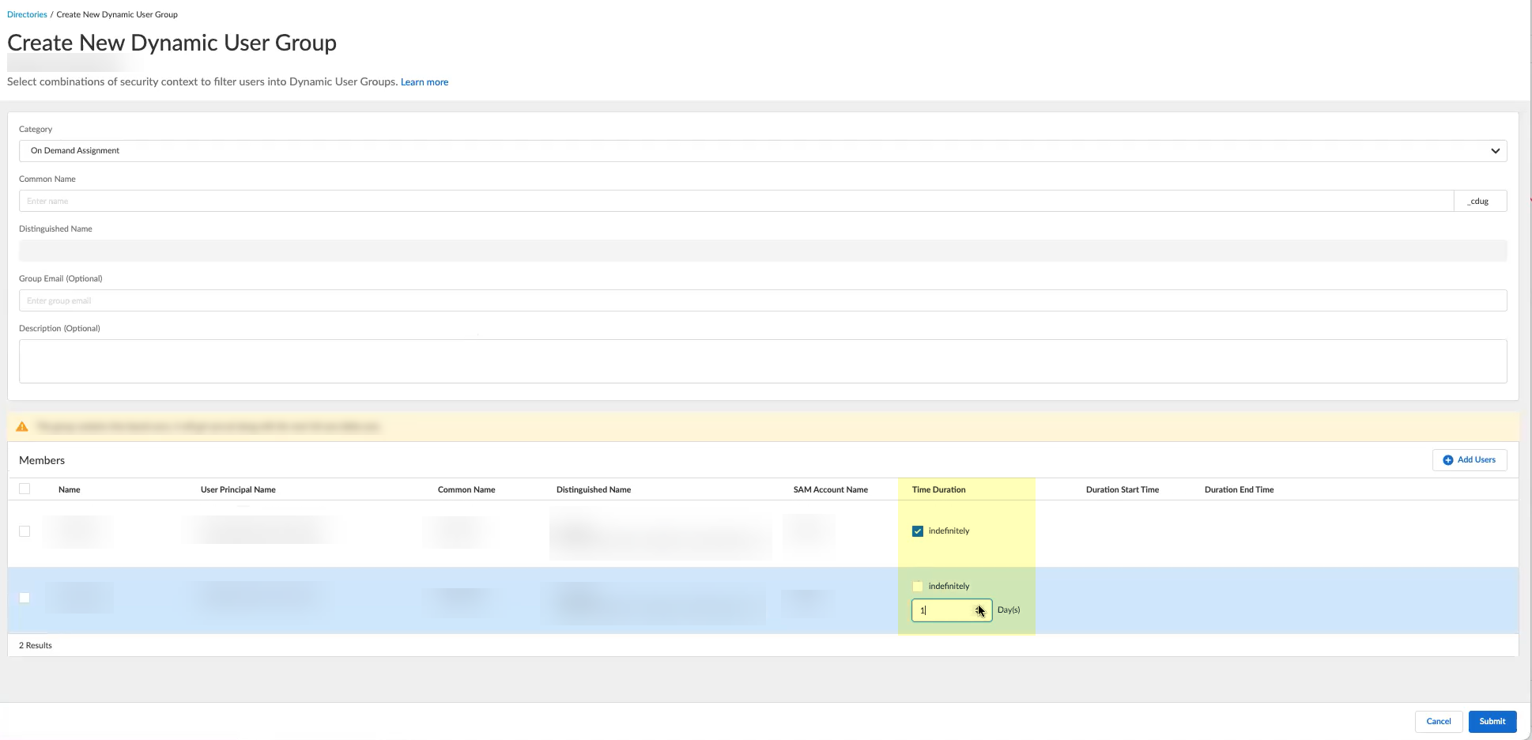The height and width of the screenshot is (740, 1532).
Task: Tick the select-all checkbox in Members header
Action: (x=25, y=489)
